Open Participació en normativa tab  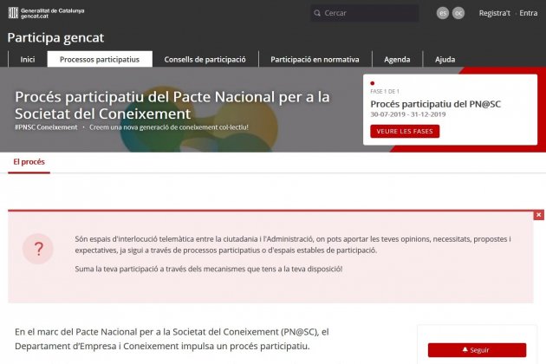click(315, 60)
